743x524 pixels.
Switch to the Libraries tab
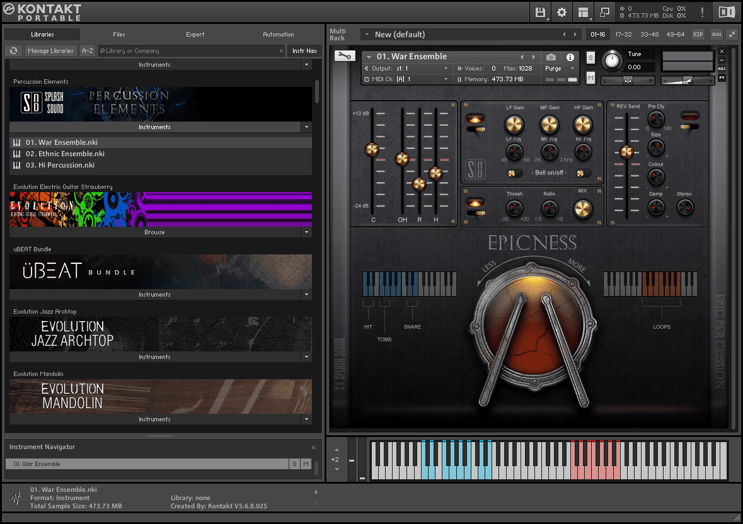tap(42, 35)
